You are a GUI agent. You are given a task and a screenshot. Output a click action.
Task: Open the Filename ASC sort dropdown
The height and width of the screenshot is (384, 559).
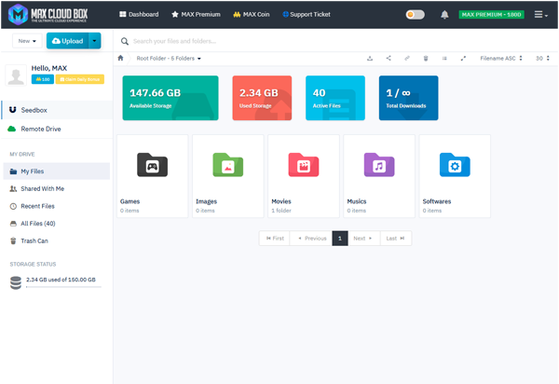(501, 59)
